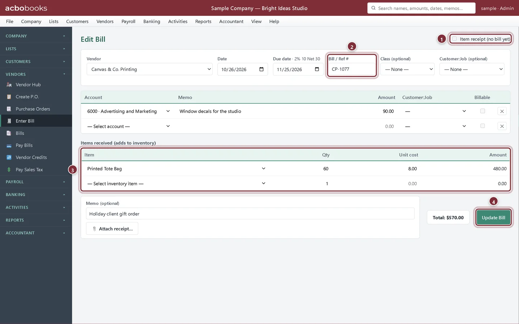Screen dimensions: 519x324
Task: Click the Bill / Ref # field CP-1077
Action: [x=352, y=69]
